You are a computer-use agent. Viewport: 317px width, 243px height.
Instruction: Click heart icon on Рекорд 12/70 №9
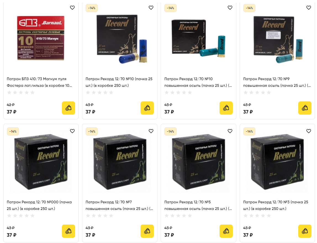(308, 8)
